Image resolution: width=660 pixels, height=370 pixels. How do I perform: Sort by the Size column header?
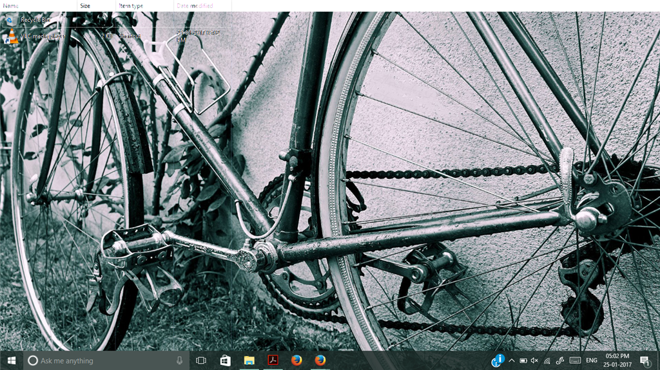pos(97,6)
